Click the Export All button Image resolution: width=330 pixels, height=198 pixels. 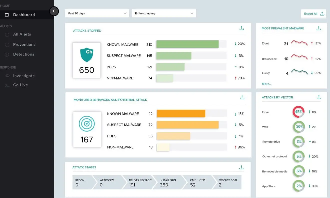(314, 14)
